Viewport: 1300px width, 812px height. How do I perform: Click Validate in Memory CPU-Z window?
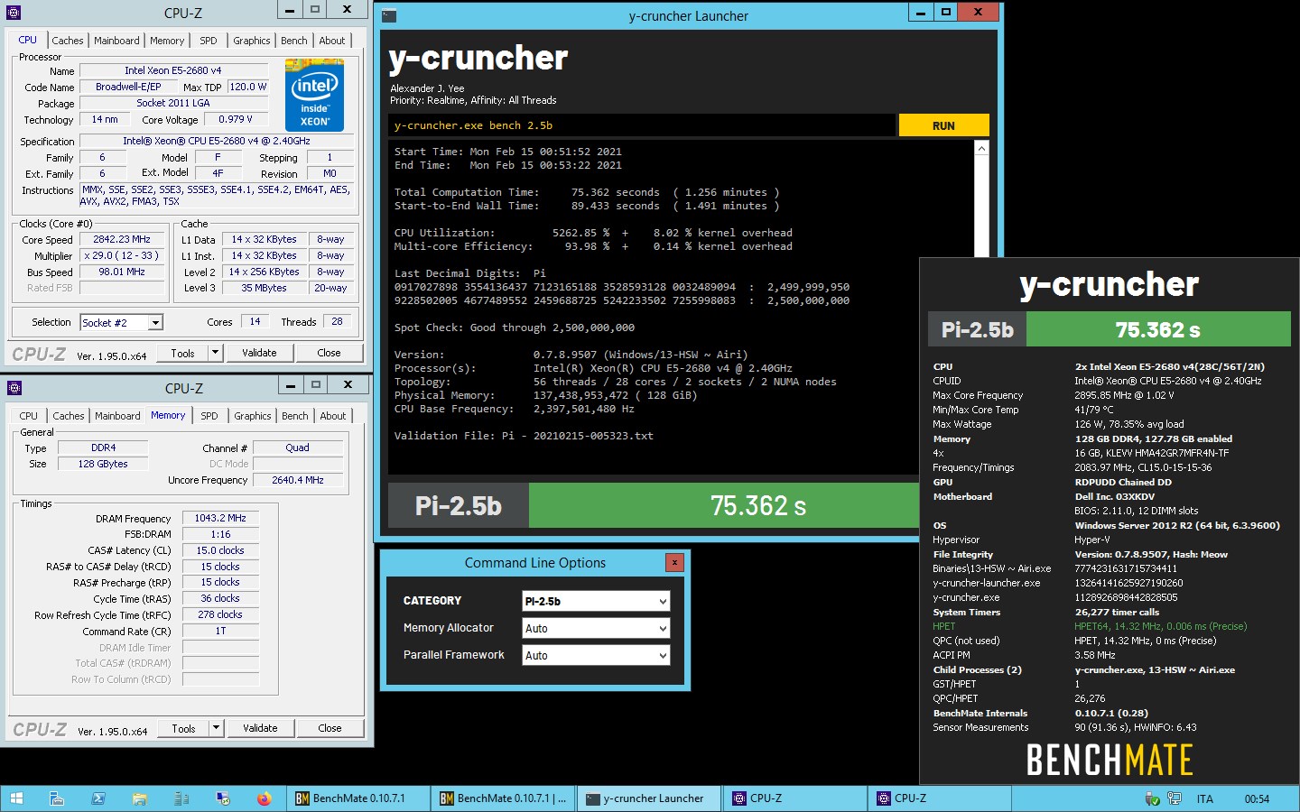(x=260, y=728)
